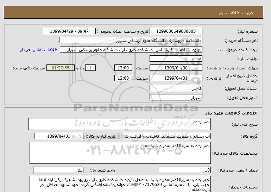
Task: Click the goods need date field 1399/04/31
Action: [x=59, y=136]
